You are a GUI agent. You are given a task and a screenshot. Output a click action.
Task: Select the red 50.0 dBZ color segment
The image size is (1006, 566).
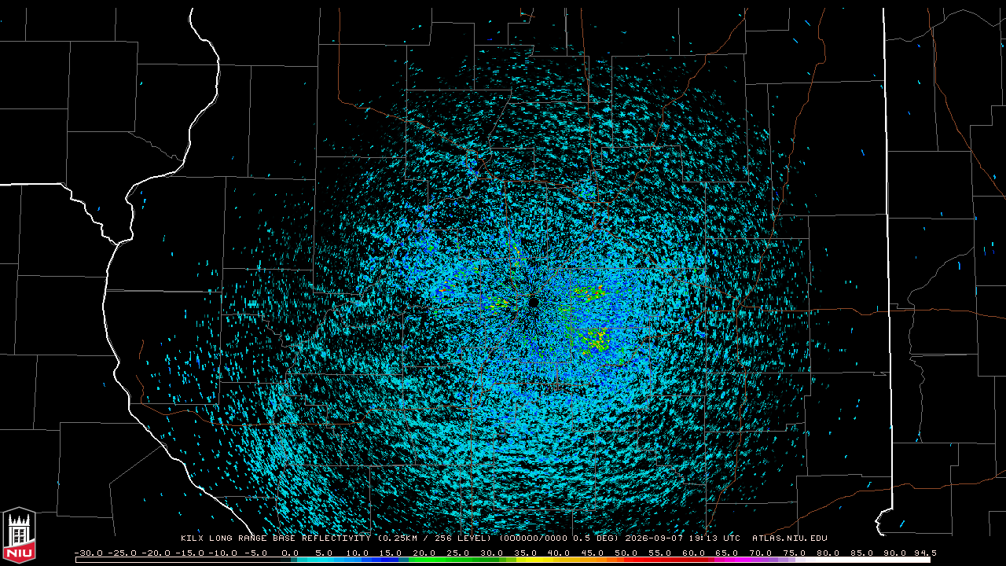tap(626, 560)
